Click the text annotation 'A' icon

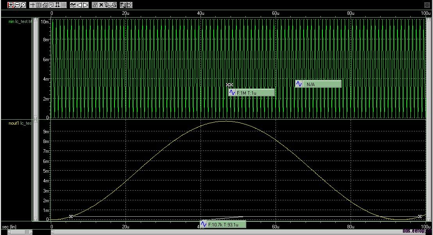[51, 5]
